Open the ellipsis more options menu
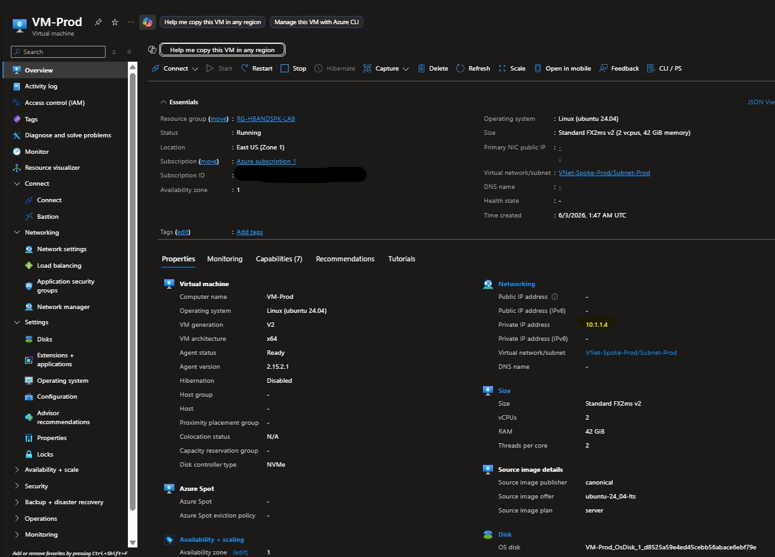The height and width of the screenshot is (557, 775). tap(131, 22)
